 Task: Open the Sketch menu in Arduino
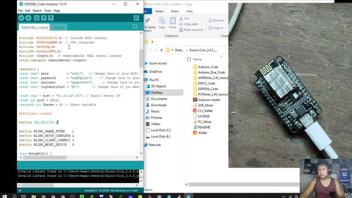coord(37,10)
